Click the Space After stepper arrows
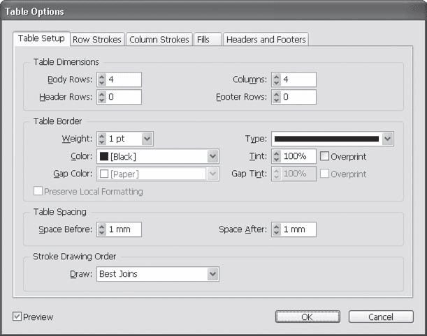The height and width of the screenshot is (336, 427). pyautogui.click(x=276, y=229)
